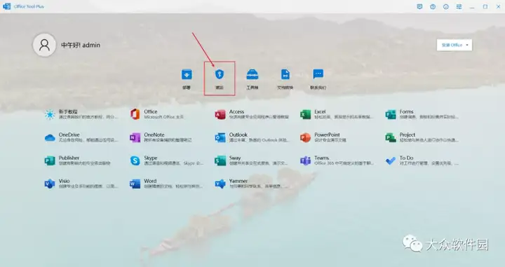Expand the 安装 Office dropdown
Screen dimensions: 505x267
pos(454,45)
